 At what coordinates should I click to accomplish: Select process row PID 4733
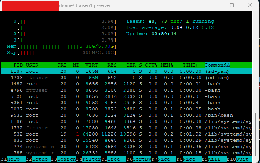tap(126, 78)
